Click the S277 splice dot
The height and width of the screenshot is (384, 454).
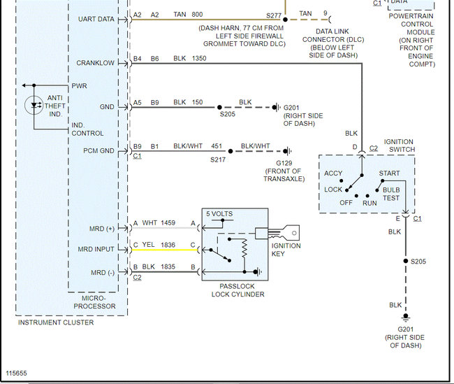tap(285, 20)
